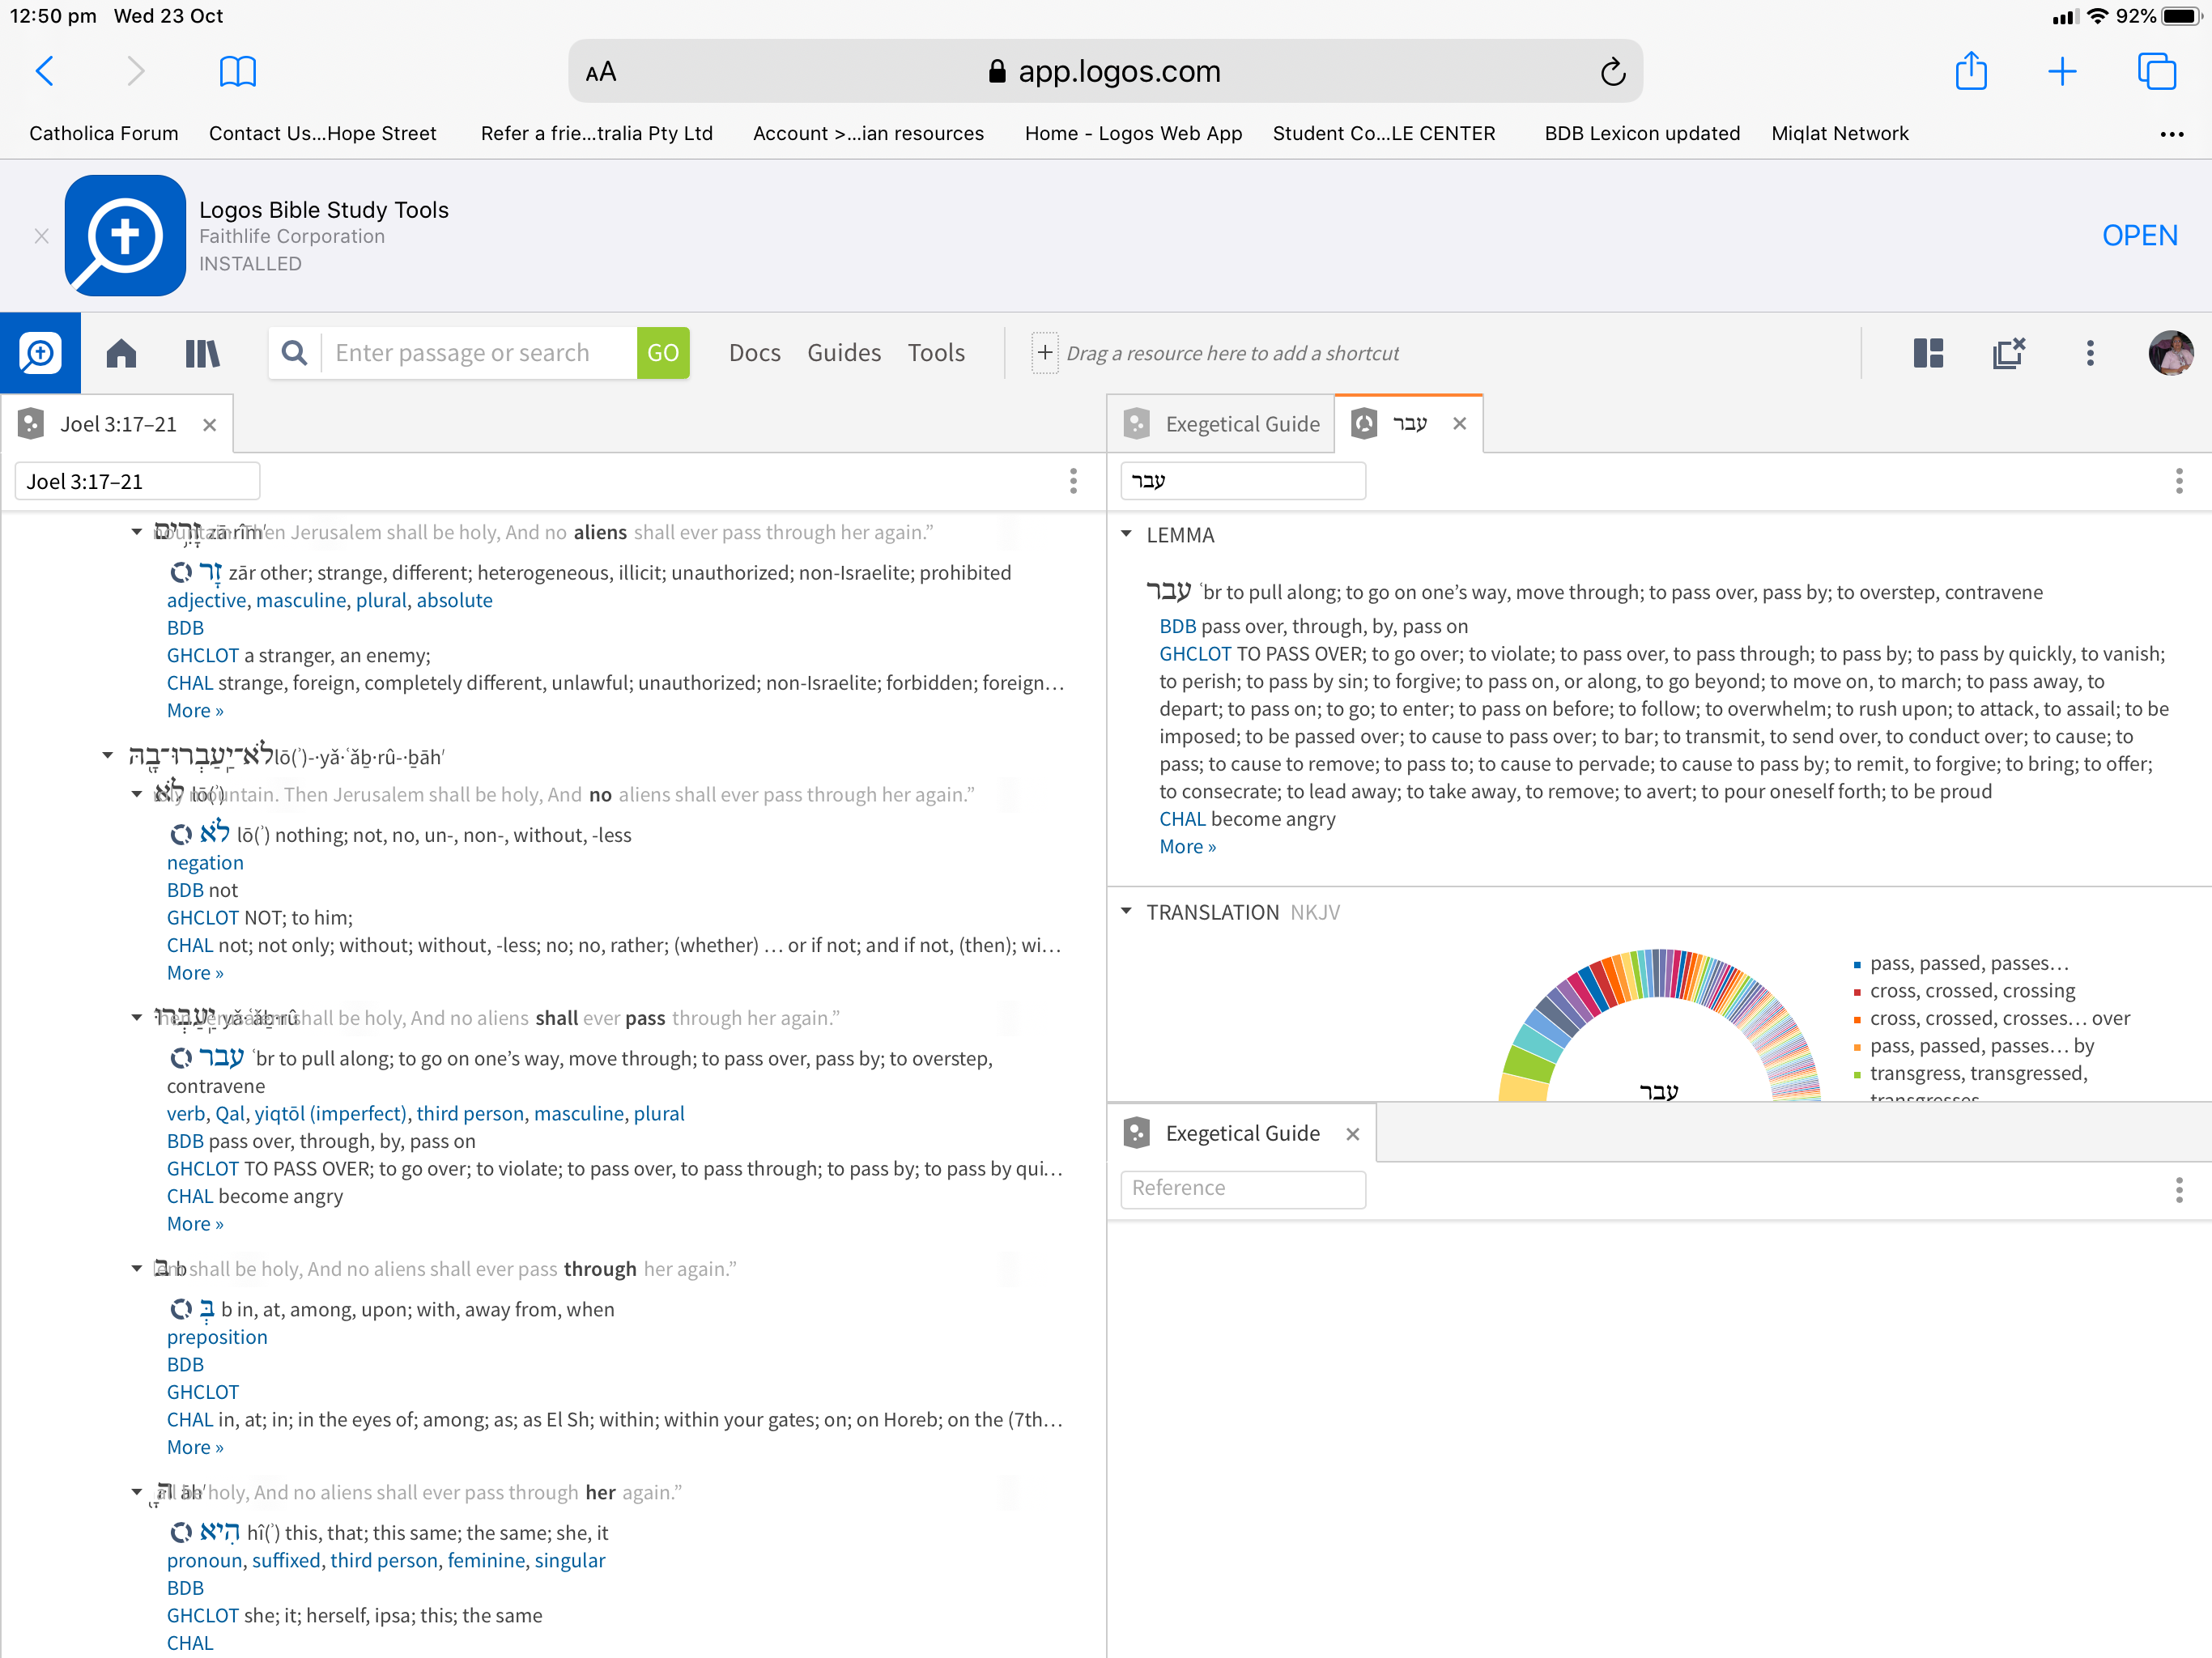Click the Logos logo button
2212x1658 pixels.
click(x=40, y=353)
